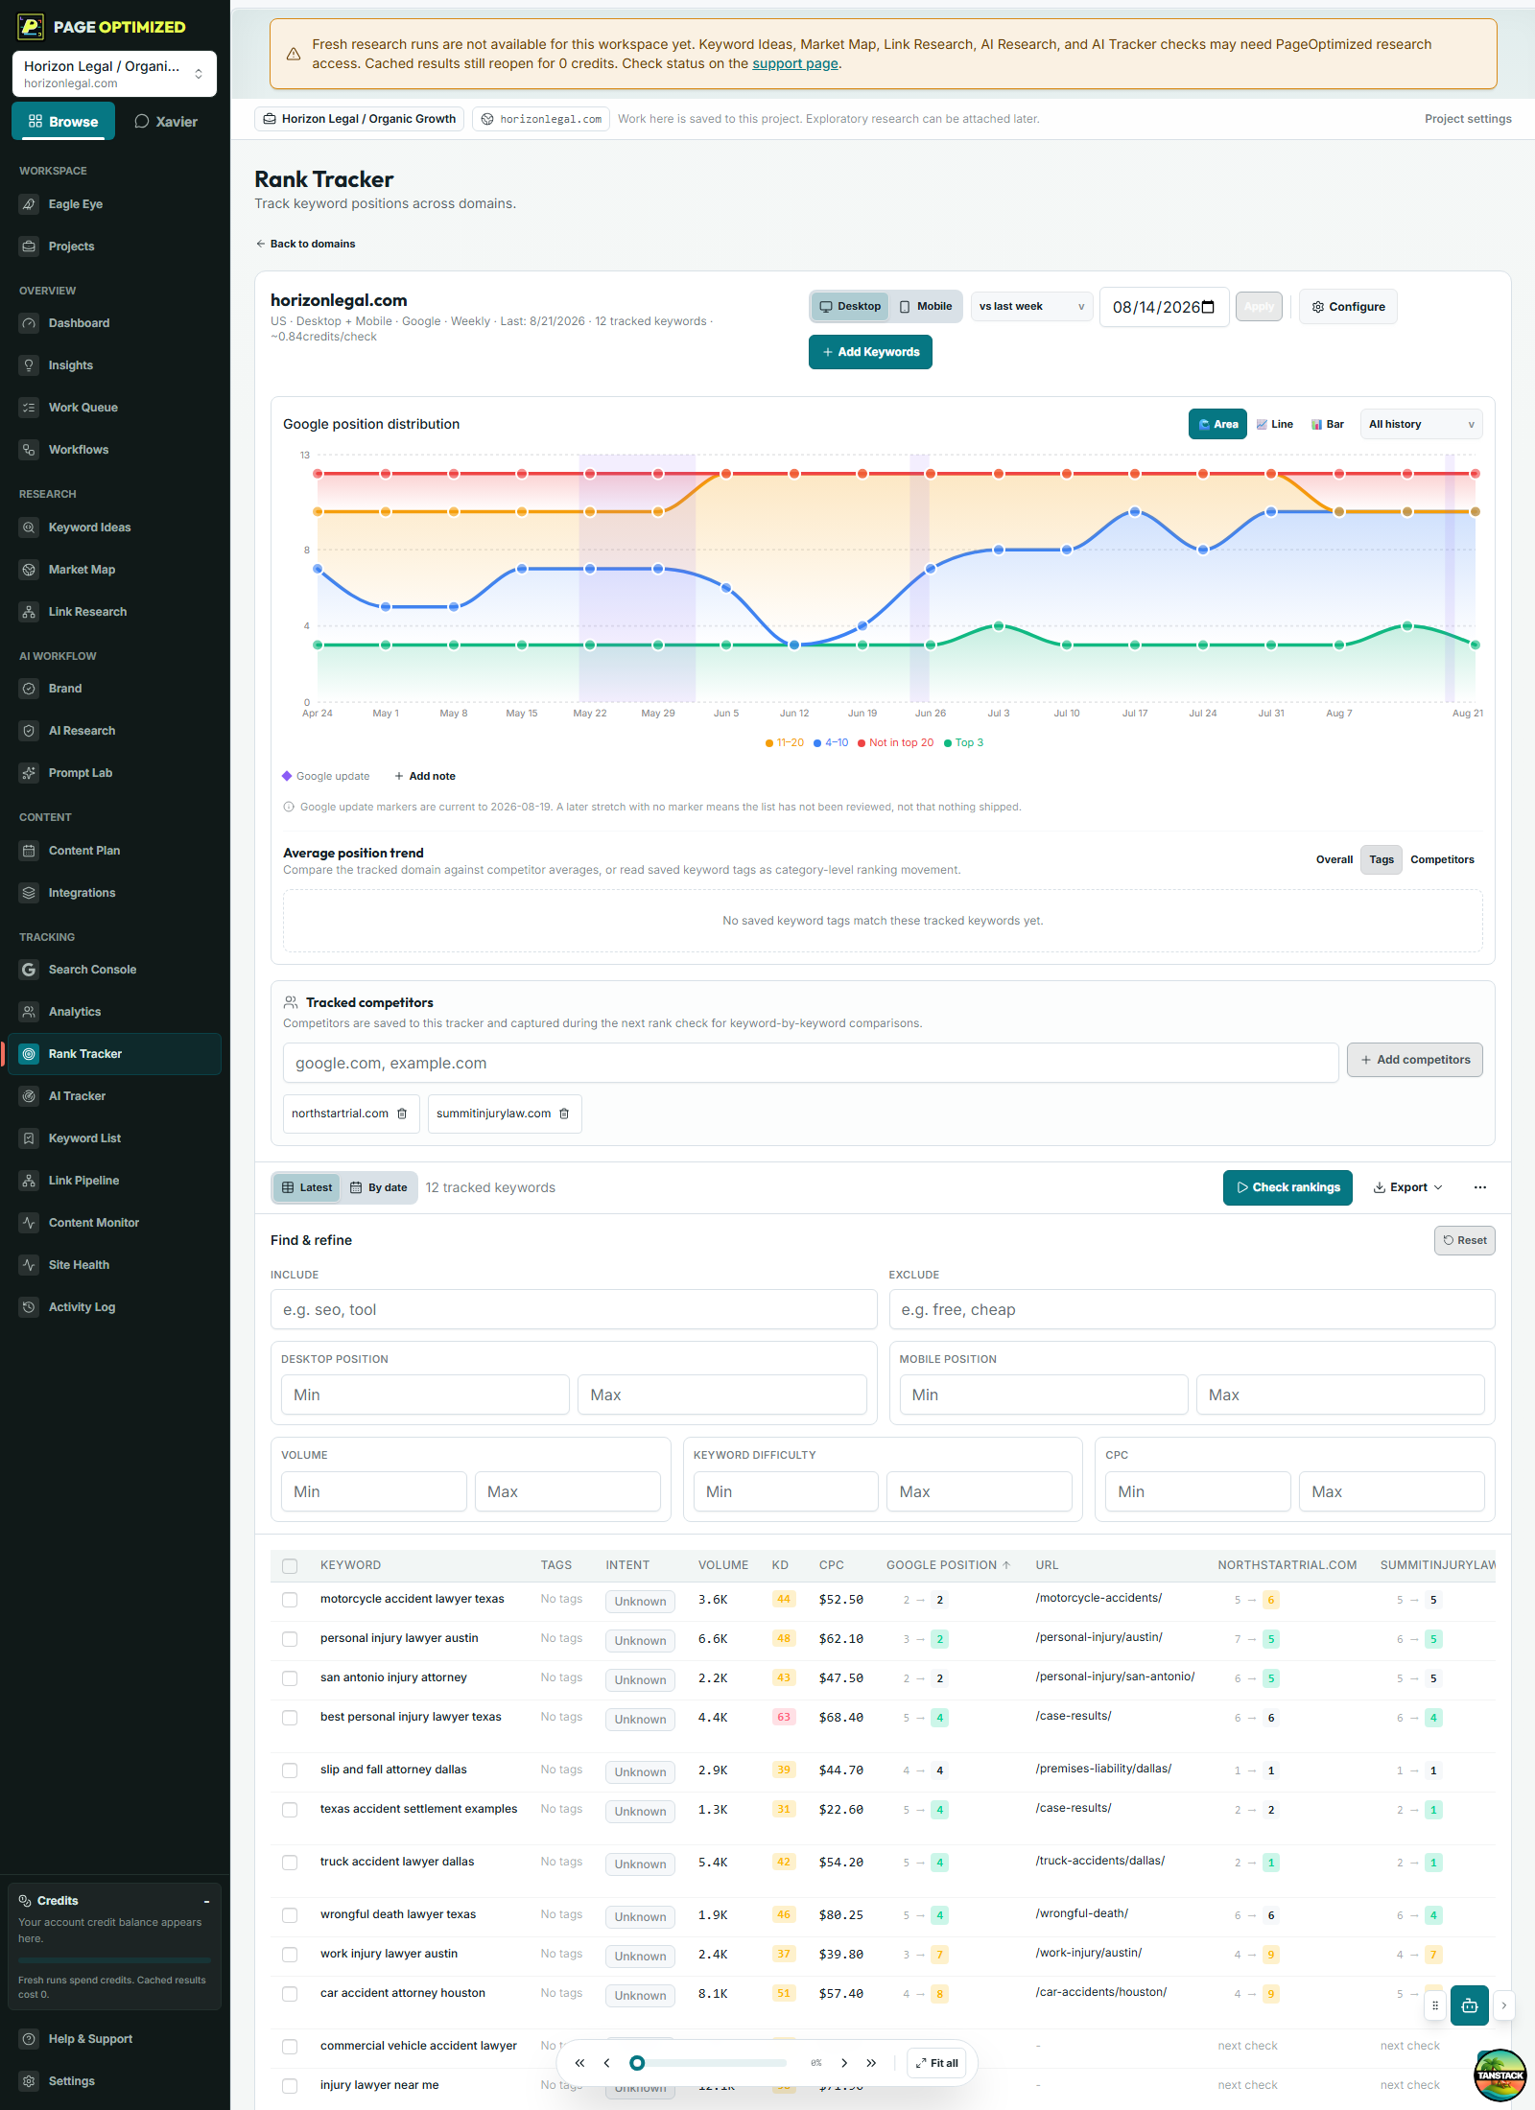This screenshot has width=1535, height=2110.
Task: Switch to the Competitors trend tab
Action: click(x=1442, y=859)
